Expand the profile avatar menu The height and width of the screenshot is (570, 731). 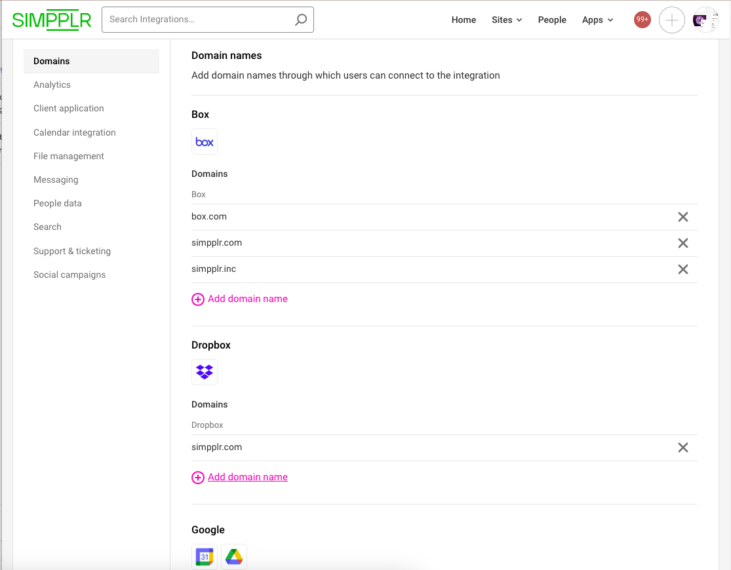coord(705,20)
